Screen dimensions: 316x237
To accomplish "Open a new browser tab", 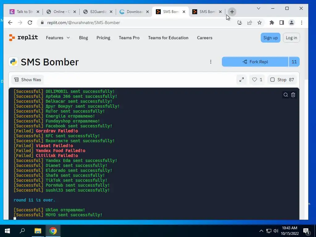I will coord(232,12).
